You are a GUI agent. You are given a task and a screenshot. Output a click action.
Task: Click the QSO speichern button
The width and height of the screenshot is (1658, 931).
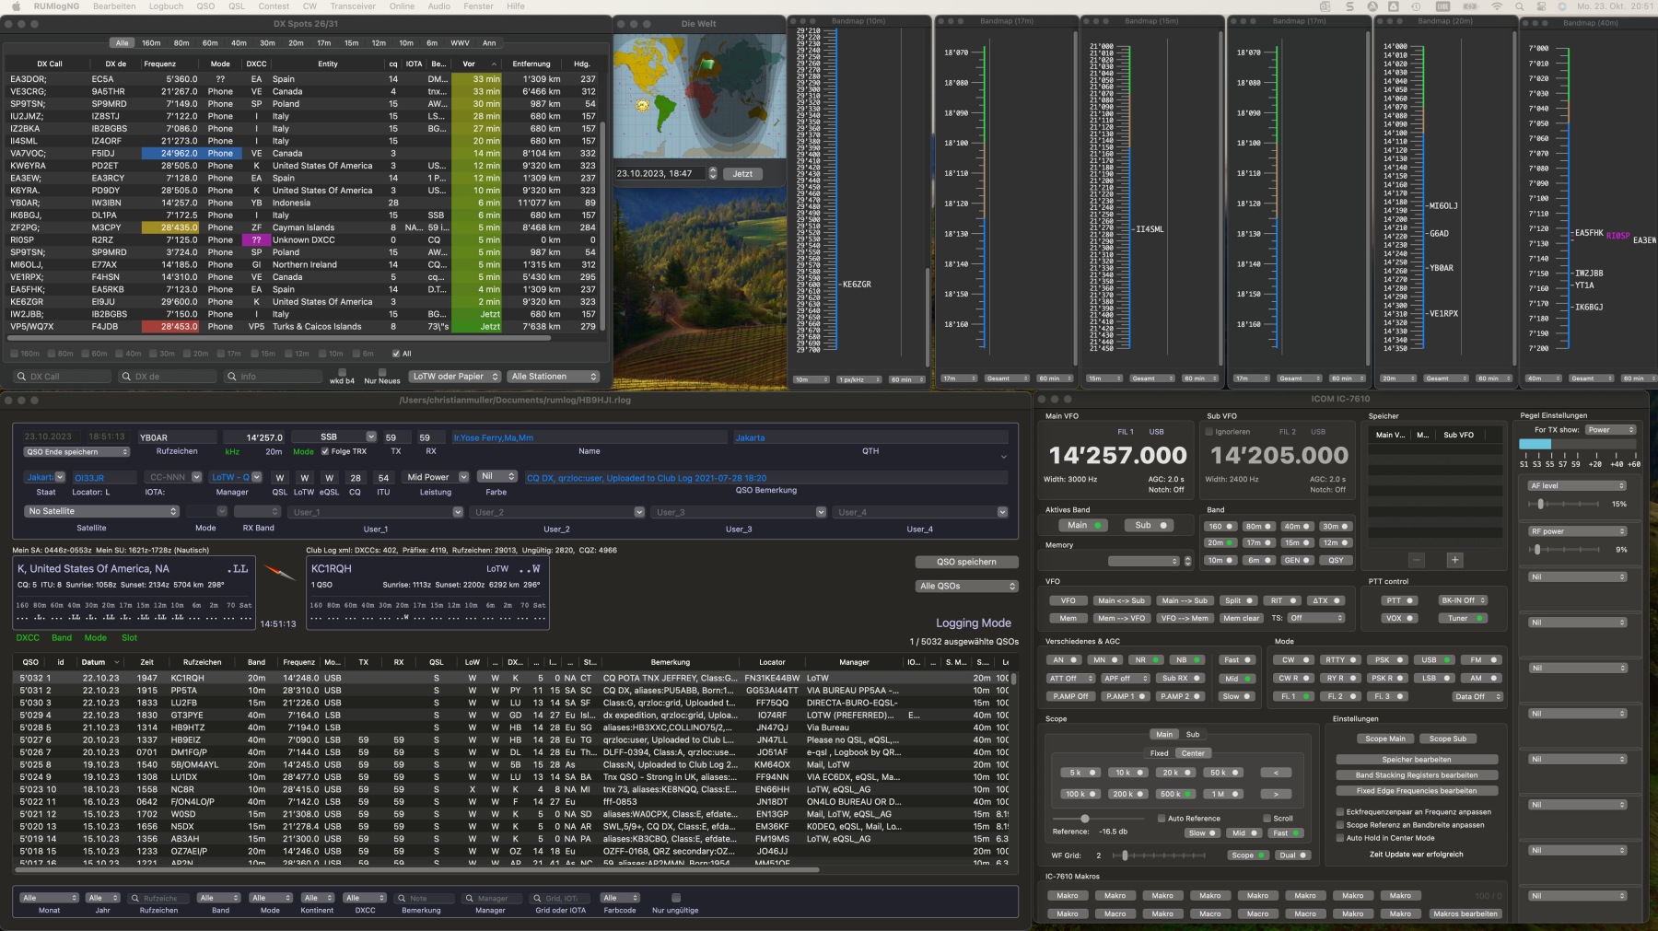click(966, 562)
